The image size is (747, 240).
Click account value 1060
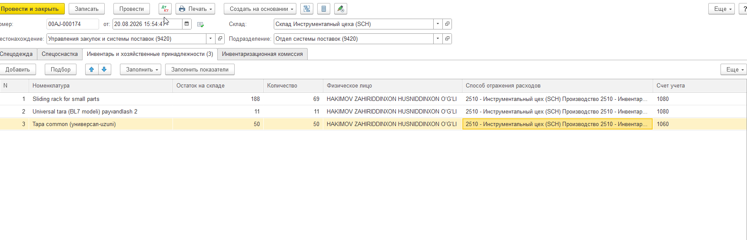[663, 124]
